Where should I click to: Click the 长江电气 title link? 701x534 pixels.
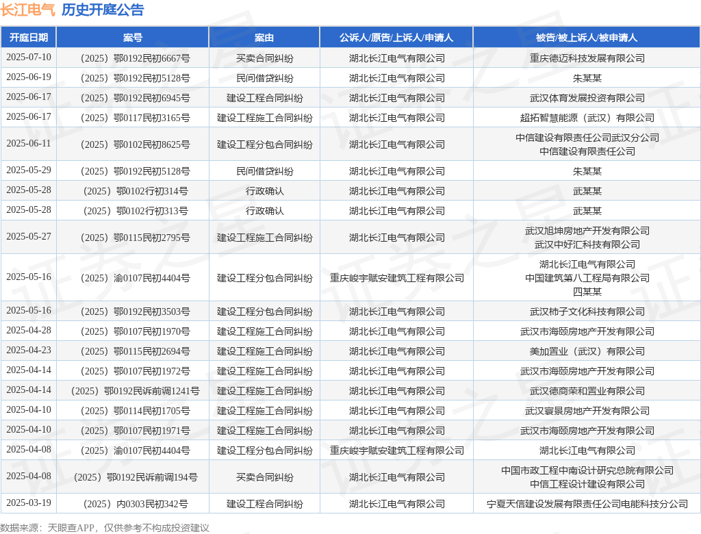[x=28, y=10]
